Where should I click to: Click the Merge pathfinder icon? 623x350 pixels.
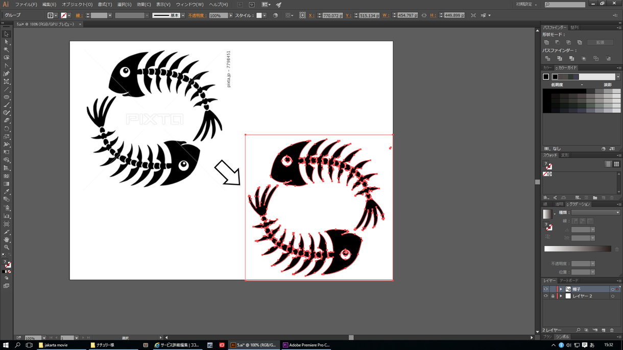tap(571, 59)
